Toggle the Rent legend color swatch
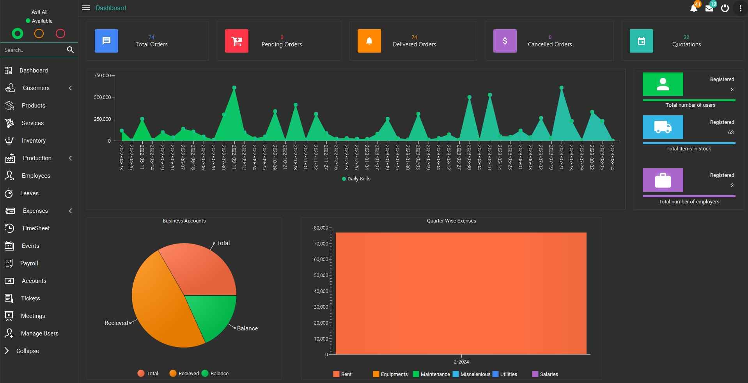Image resolution: width=748 pixels, height=383 pixels. 336,374
